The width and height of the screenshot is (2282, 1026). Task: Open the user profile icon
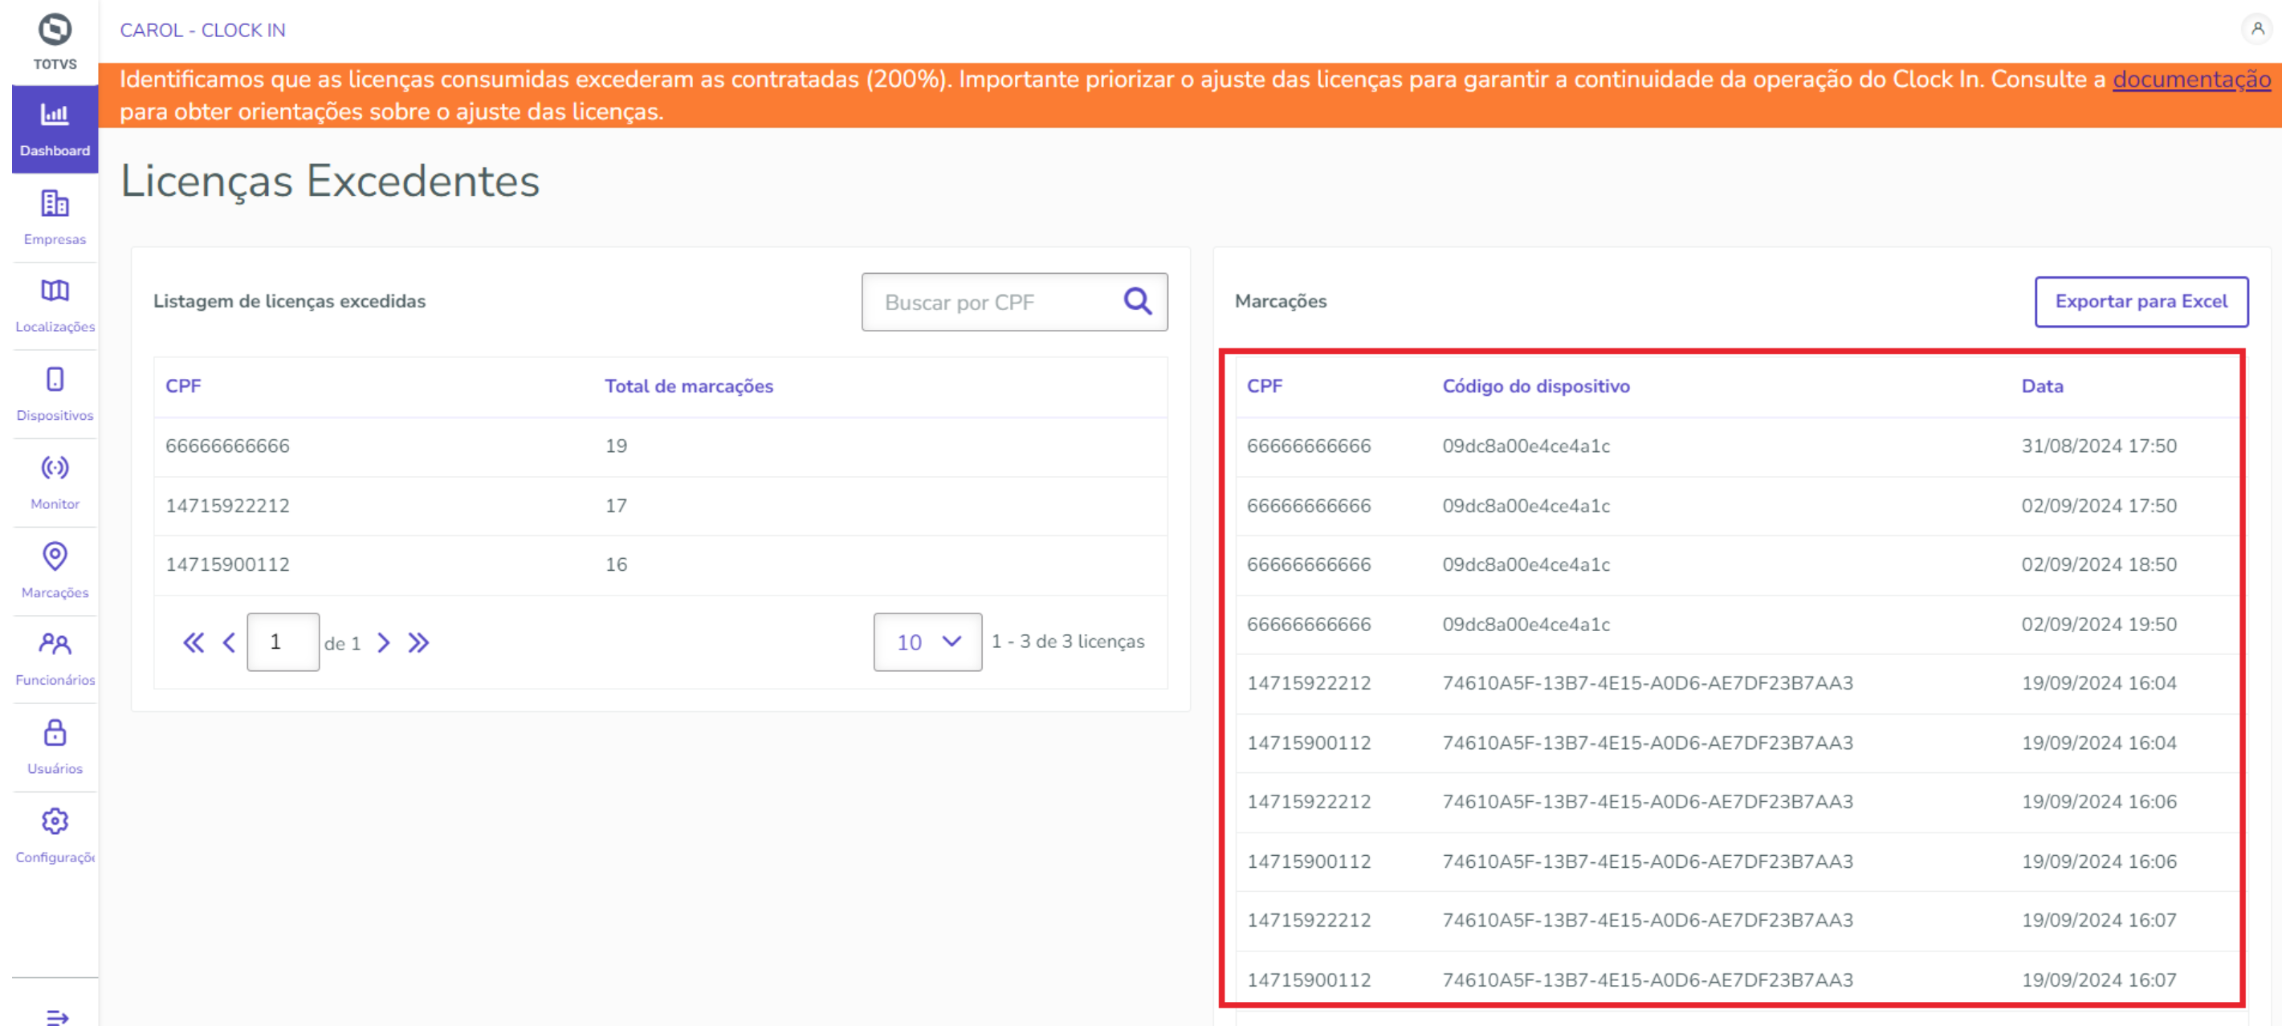point(2256,29)
